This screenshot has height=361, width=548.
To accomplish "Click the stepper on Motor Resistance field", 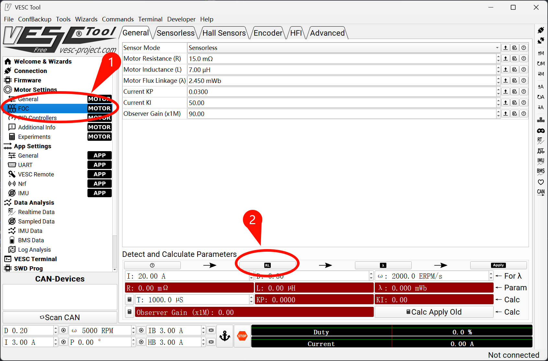I will 498,59.
